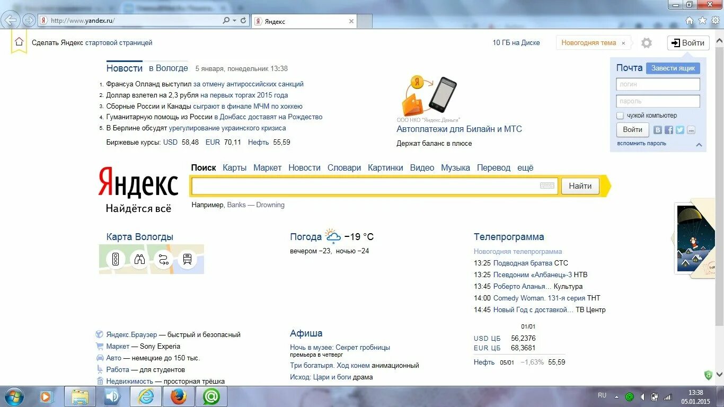Open the on-screen keyboard in search bar
Screen dimensions: 724x407
click(547, 185)
